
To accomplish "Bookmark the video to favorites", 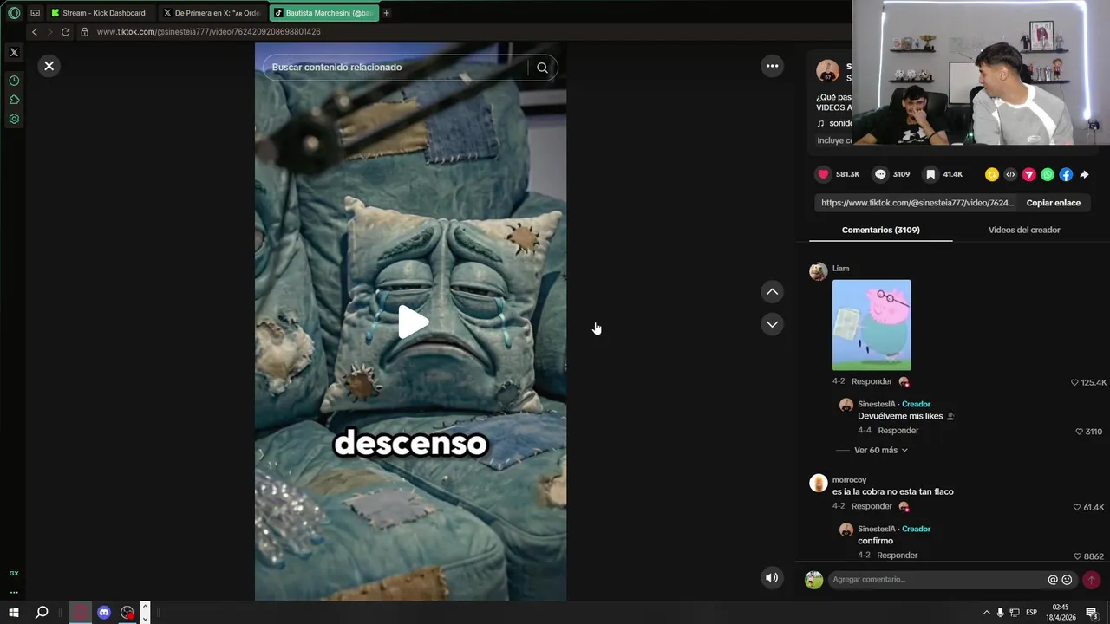I will pos(930,174).
